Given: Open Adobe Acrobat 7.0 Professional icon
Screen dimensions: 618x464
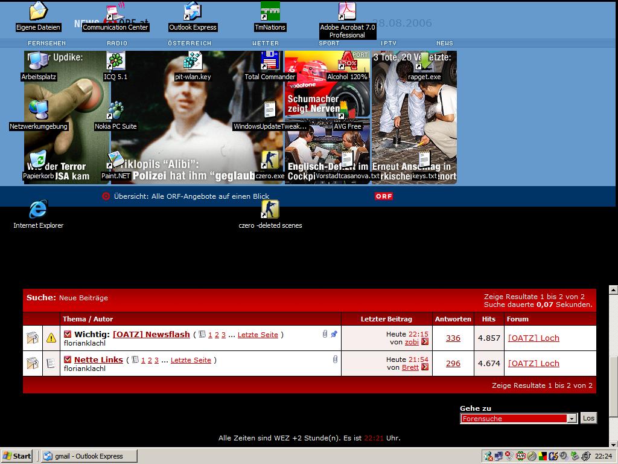Looking at the screenshot, I should coord(347,12).
